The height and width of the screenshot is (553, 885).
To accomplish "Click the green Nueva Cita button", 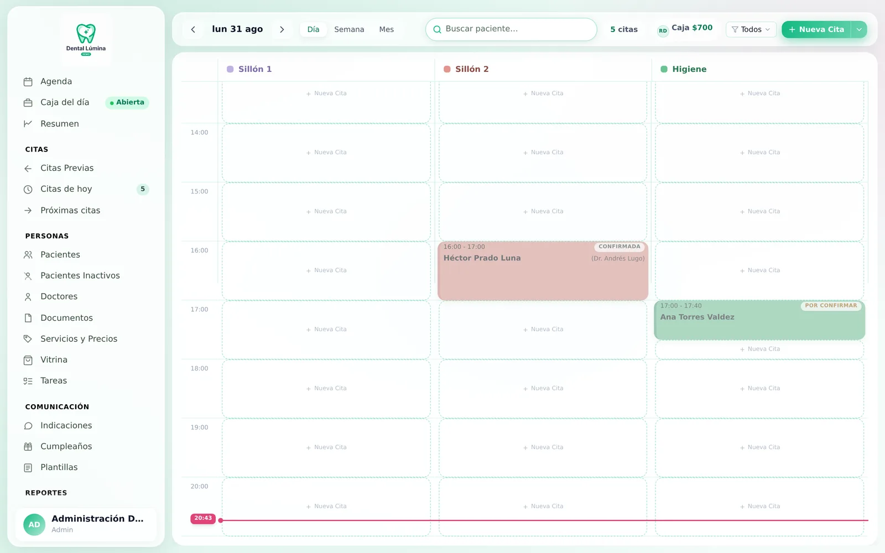I will 816,29.
